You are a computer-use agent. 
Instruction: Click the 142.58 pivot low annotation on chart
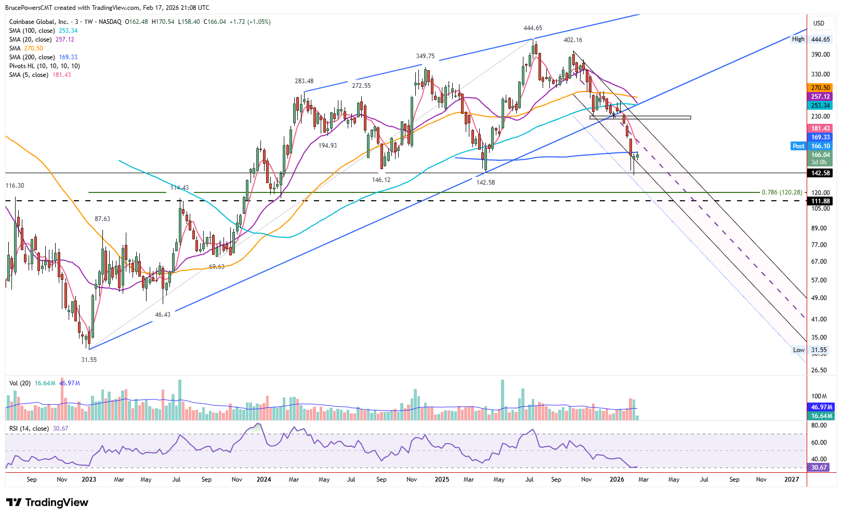(485, 183)
